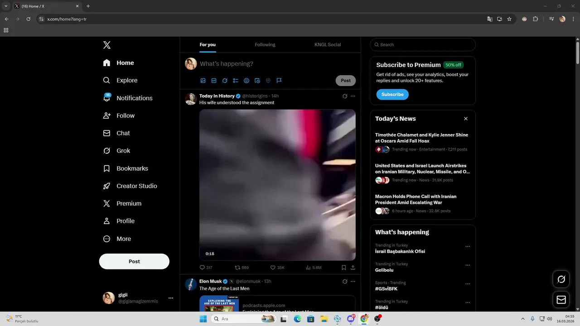The image size is (580, 326).
Task: Open account menu dots next to gigii
Action: 171,298
